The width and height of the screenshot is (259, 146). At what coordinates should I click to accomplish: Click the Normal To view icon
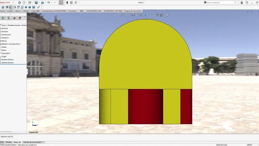[38, 7]
